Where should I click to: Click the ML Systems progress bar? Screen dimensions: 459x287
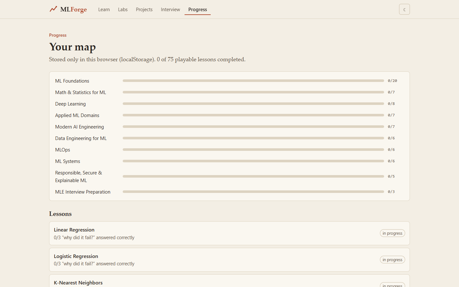pyautogui.click(x=253, y=161)
